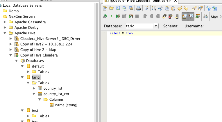Create a new script file
This screenshot has height=122, width=222.
click(105, 8)
